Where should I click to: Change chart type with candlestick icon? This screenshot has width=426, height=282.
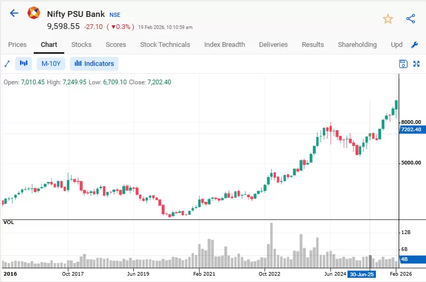click(x=24, y=64)
